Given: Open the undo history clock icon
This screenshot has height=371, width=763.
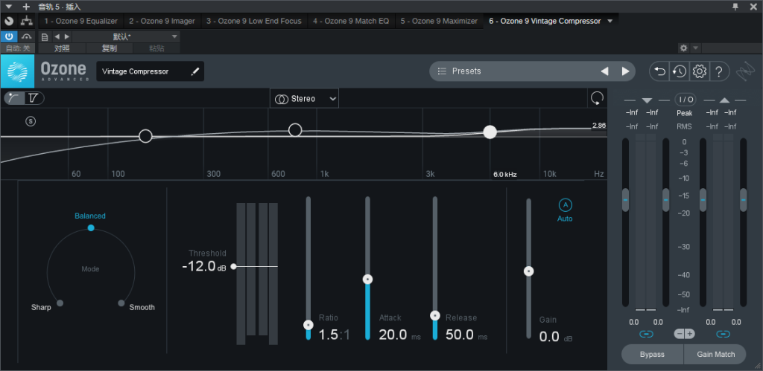Looking at the screenshot, I should 680,71.
